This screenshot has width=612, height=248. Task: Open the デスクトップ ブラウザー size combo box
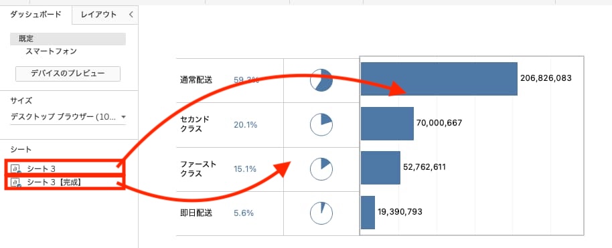[68, 116]
